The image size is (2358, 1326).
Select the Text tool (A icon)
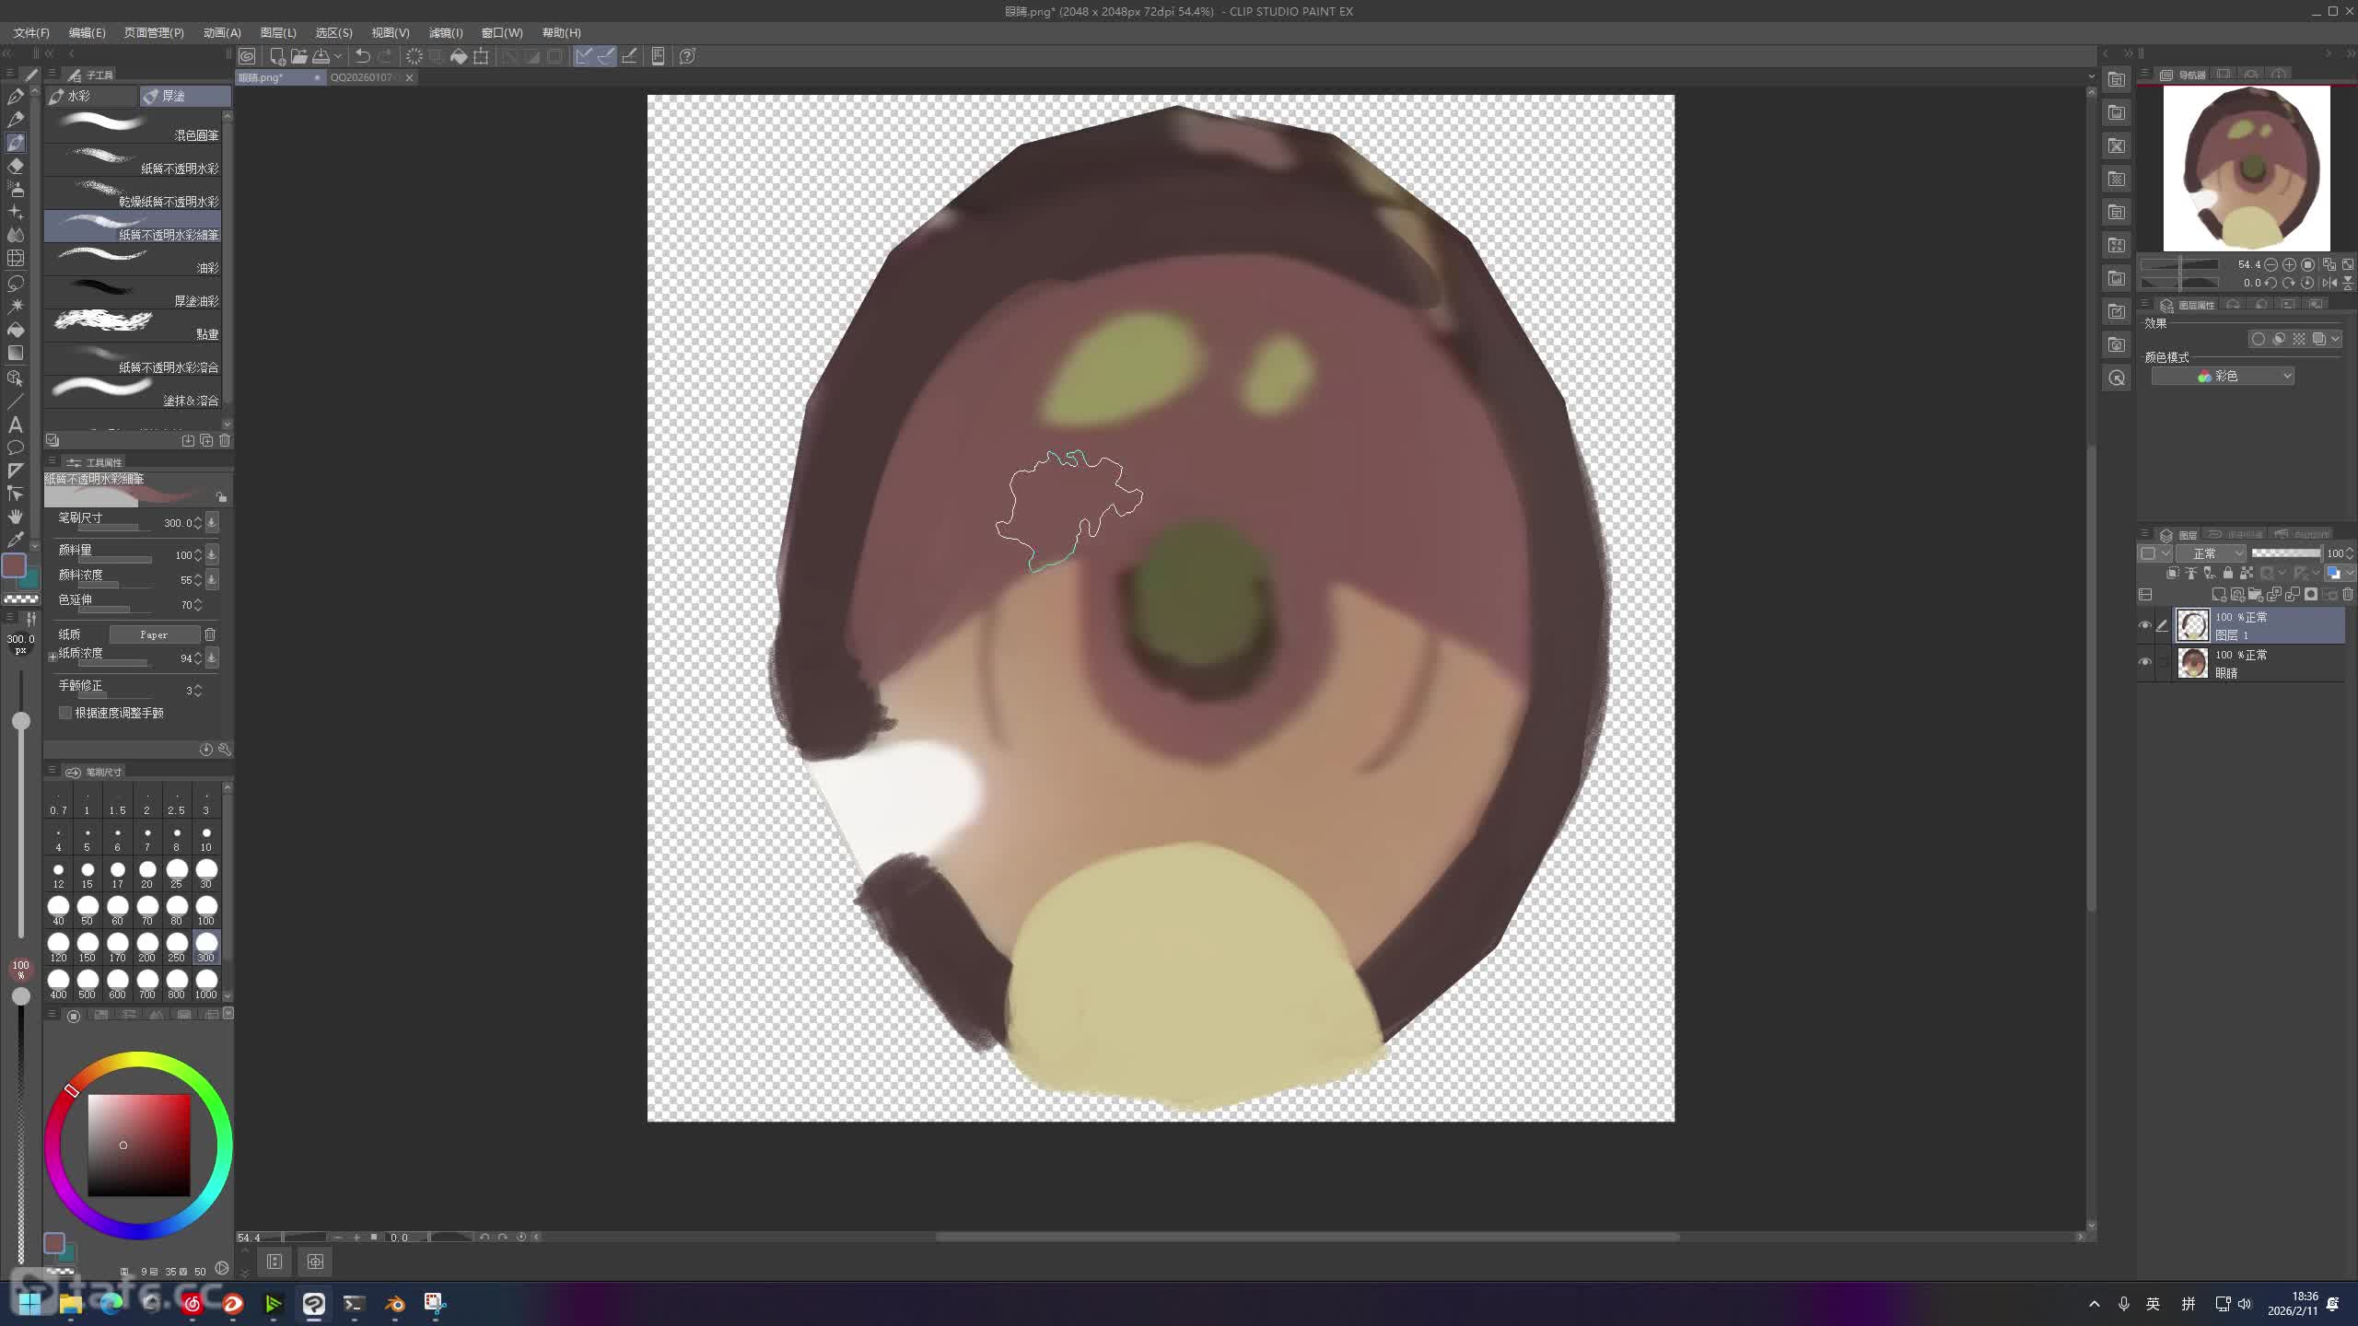[x=16, y=425]
